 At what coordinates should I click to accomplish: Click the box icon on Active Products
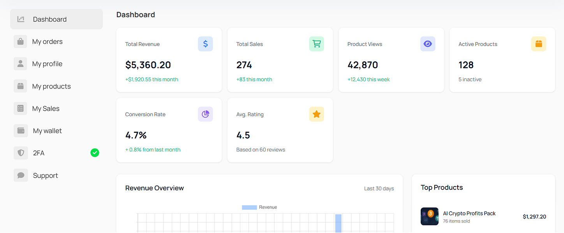539,44
